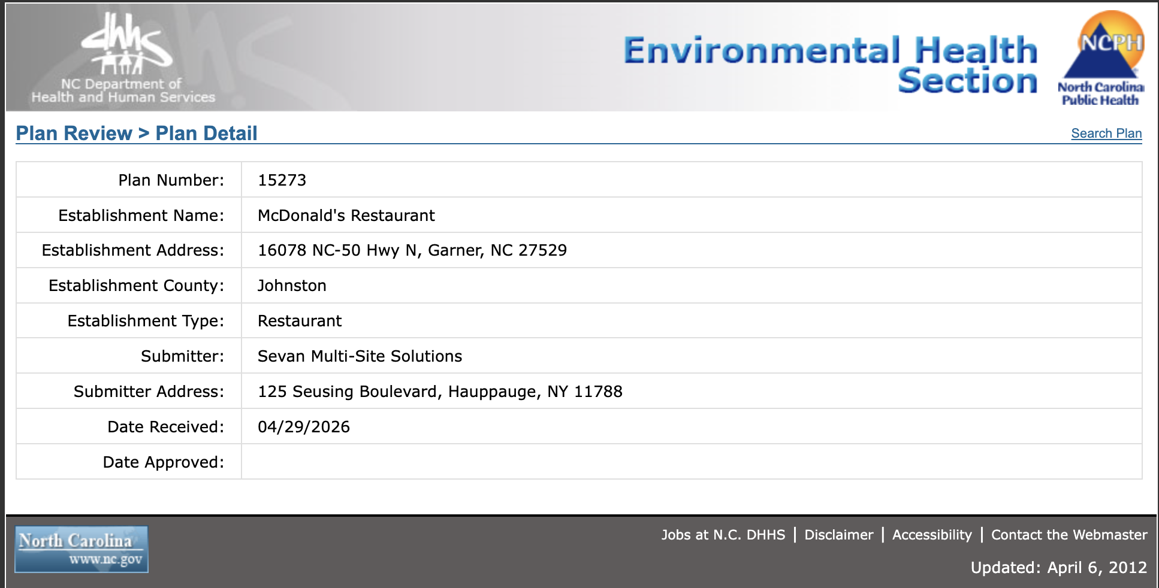Open the Accessibility footer link
The width and height of the screenshot is (1159, 588).
pyautogui.click(x=932, y=535)
